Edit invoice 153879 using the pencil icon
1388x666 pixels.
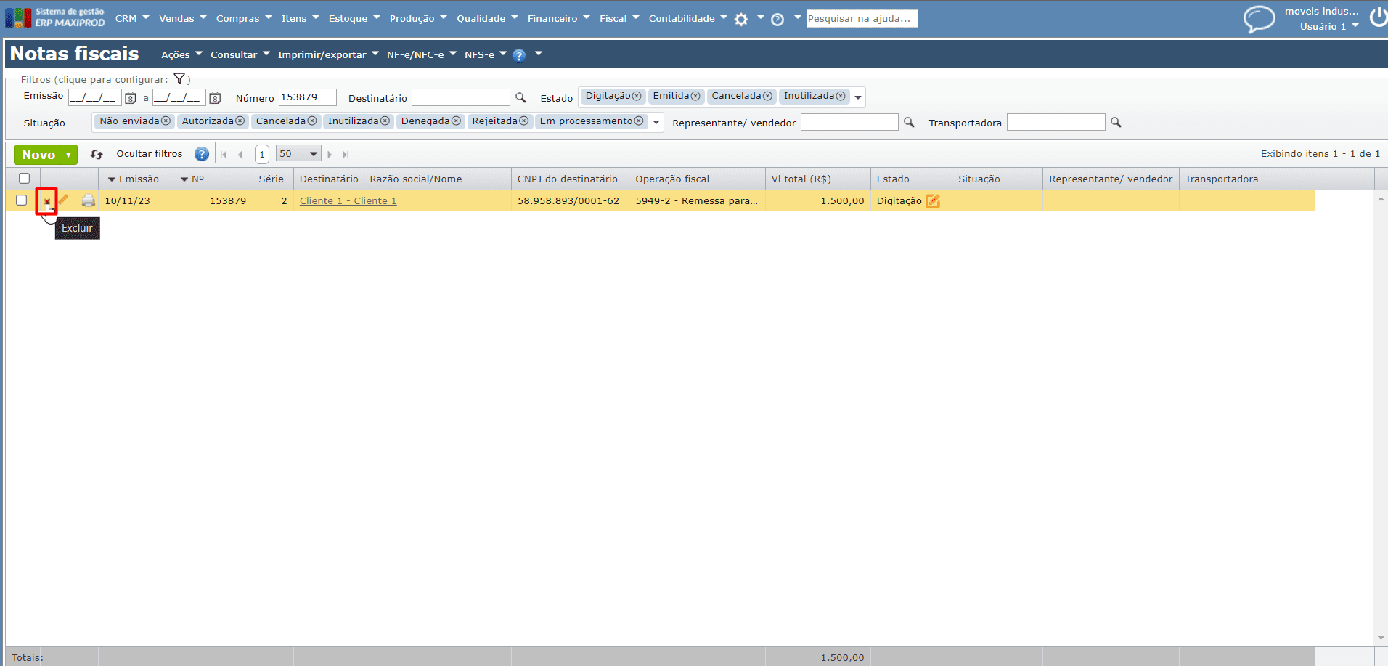tap(63, 200)
